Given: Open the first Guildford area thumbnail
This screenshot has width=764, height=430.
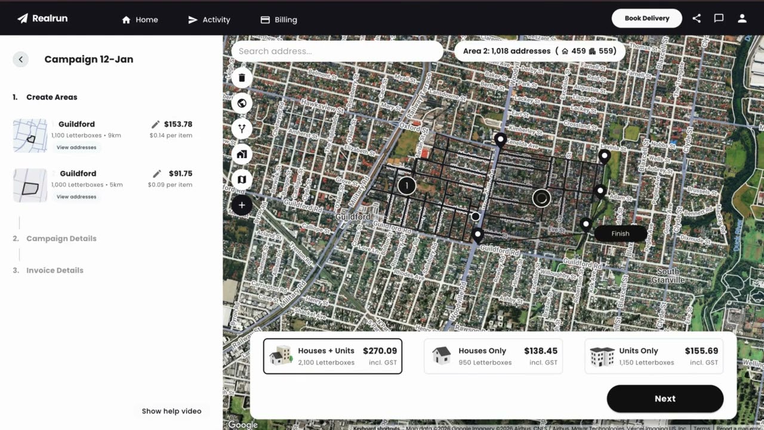Looking at the screenshot, I should pyautogui.click(x=30, y=136).
